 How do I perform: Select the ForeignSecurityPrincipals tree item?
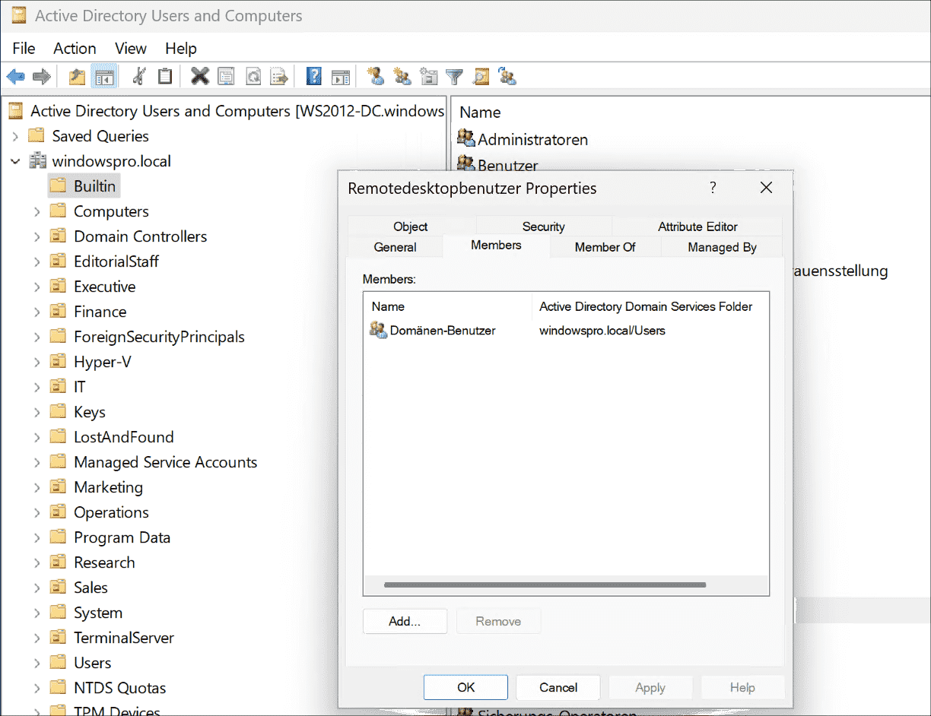click(x=159, y=337)
